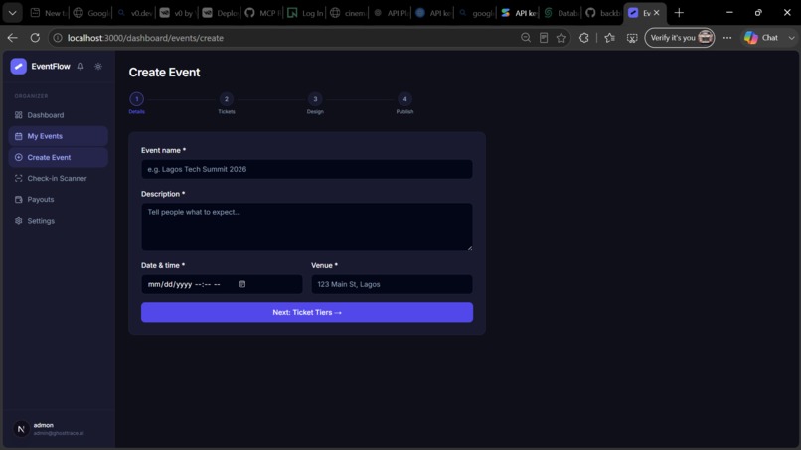Switch to the backb GitHub tab
Viewport: 801px width, 450px height.
click(x=603, y=13)
